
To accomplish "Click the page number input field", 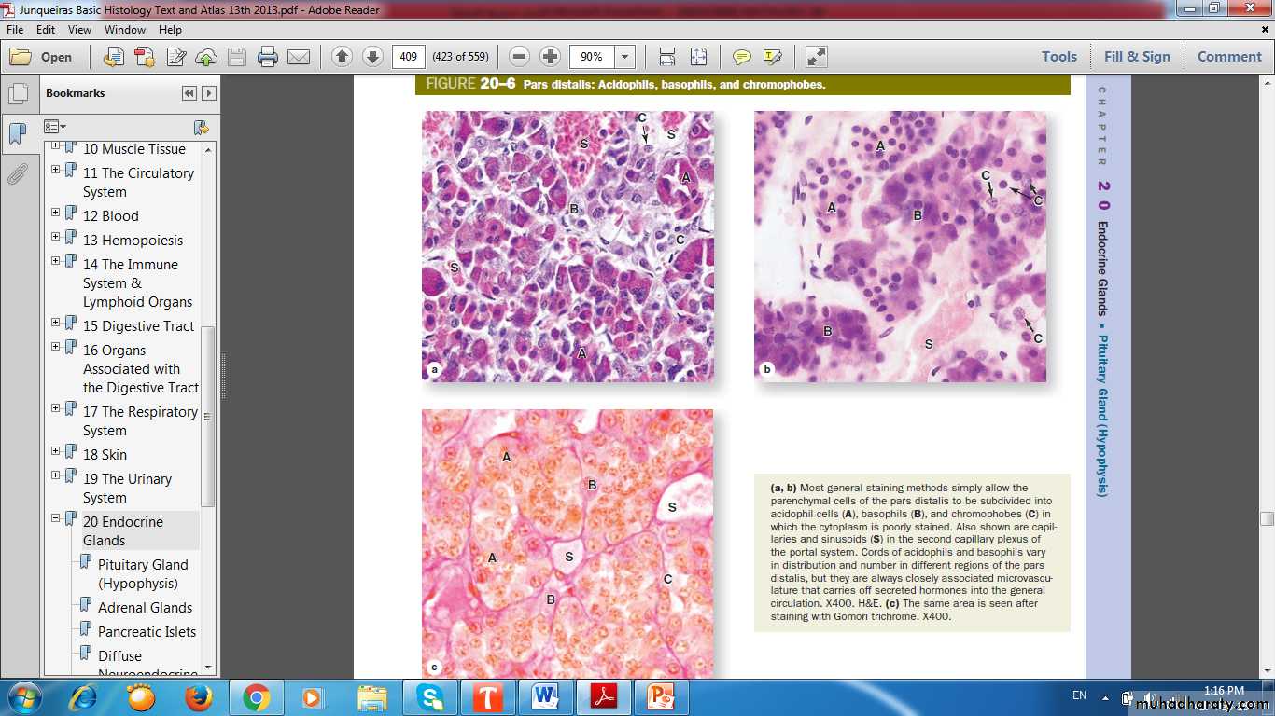I will 408,57.
